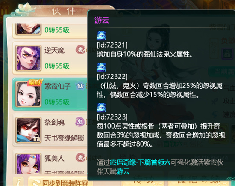The image size is (235, 186).
Task: Select the 紫霞仙子 companion portrait
Action: click(28, 94)
